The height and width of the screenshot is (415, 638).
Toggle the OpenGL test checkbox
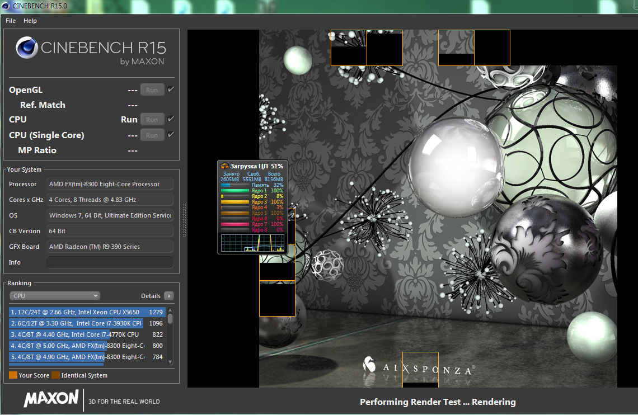171,89
